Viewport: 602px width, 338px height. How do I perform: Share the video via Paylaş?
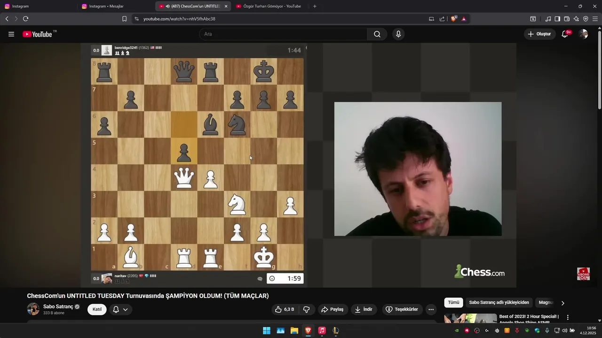point(332,309)
